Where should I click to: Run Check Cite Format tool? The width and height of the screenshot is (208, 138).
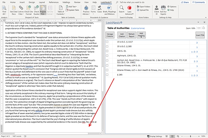pos(29,10)
